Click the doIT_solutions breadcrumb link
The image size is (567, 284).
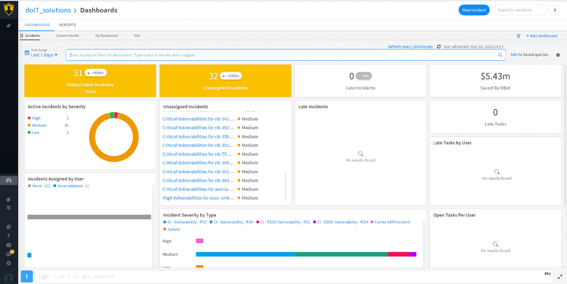[48, 10]
